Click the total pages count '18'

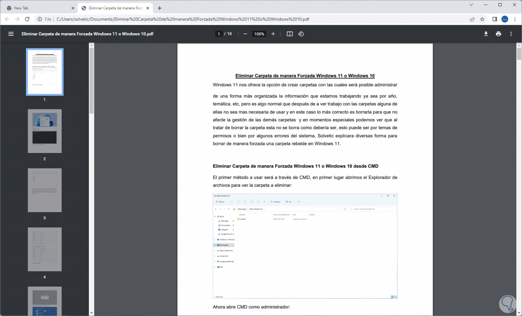pos(229,34)
